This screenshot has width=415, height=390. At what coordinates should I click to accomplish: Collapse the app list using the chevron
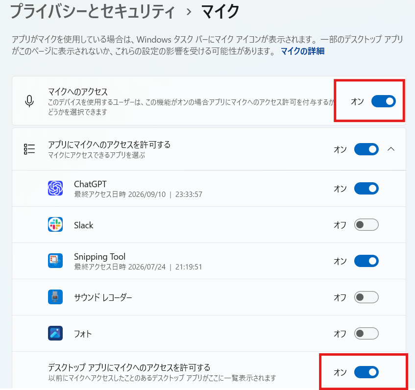tap(391, 149)
